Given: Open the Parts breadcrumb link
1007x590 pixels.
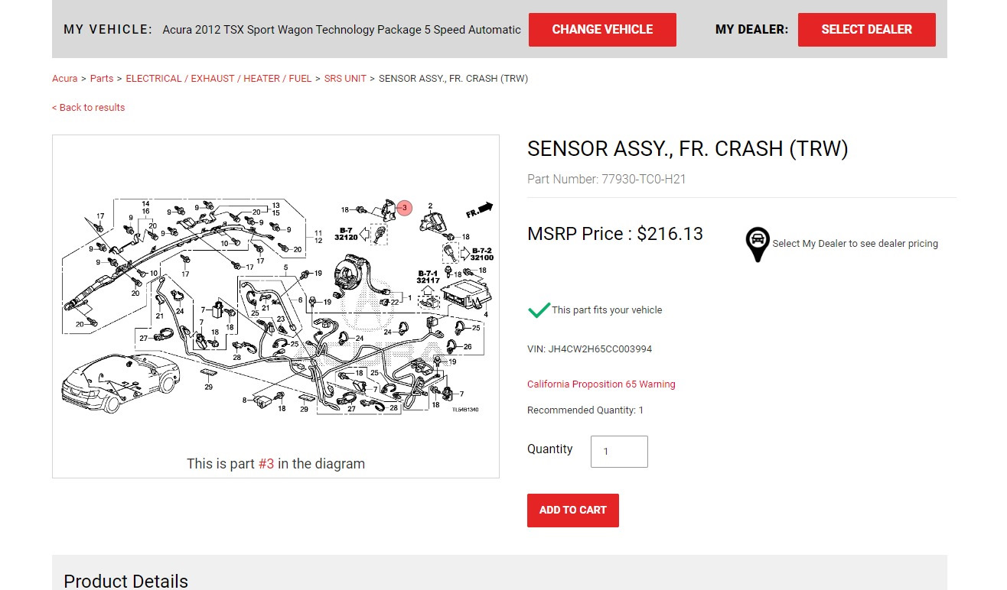Looking at the screenshot, I should pos(102,79).
